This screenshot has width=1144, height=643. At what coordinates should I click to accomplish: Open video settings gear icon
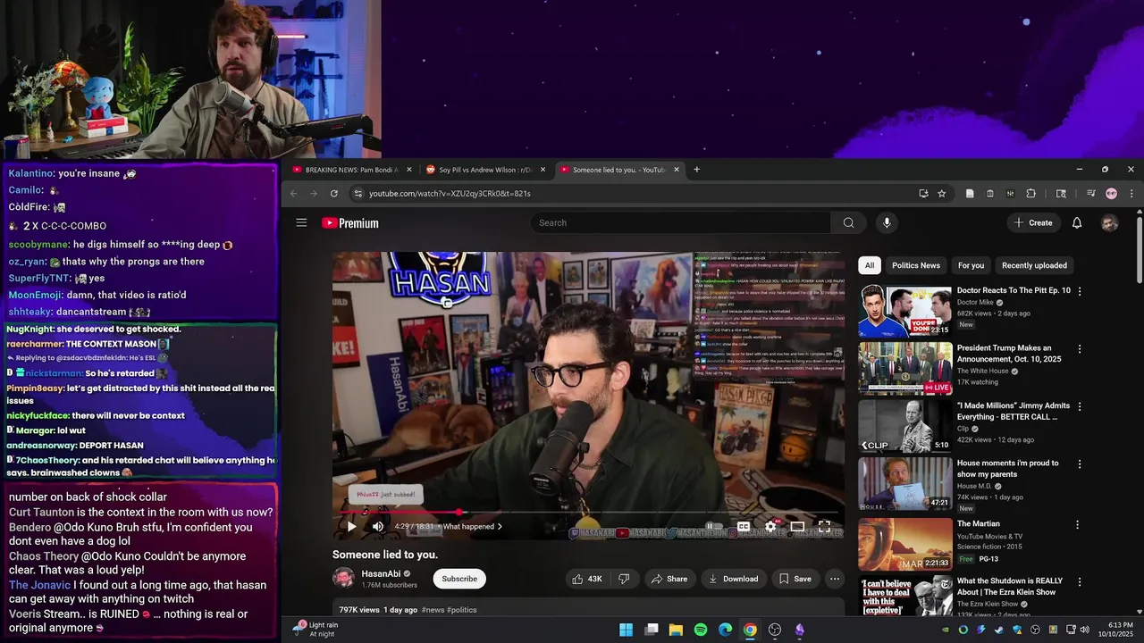click(770, 527)
